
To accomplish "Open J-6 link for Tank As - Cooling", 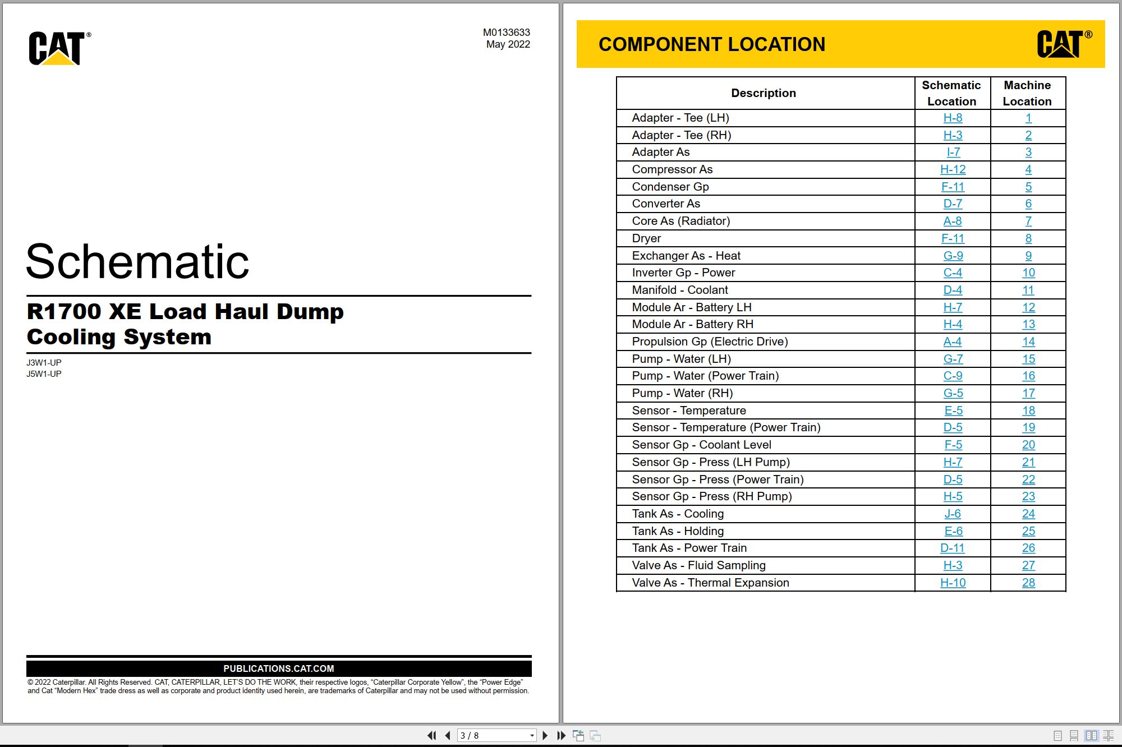I will (x=953, y=514).
